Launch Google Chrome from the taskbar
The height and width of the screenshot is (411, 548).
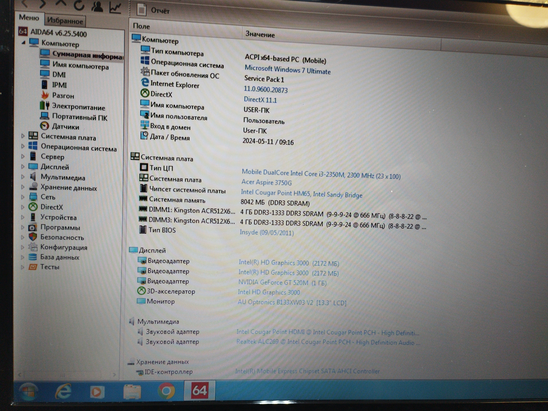166,391
